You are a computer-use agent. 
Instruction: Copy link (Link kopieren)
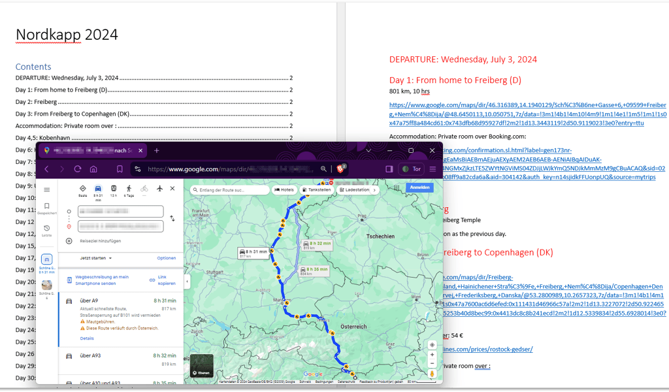coord(163,280)
